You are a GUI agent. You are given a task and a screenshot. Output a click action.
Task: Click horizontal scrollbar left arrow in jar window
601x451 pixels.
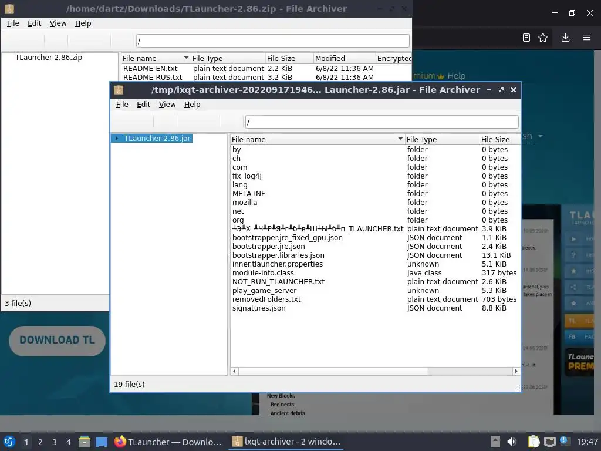[235, 371]
